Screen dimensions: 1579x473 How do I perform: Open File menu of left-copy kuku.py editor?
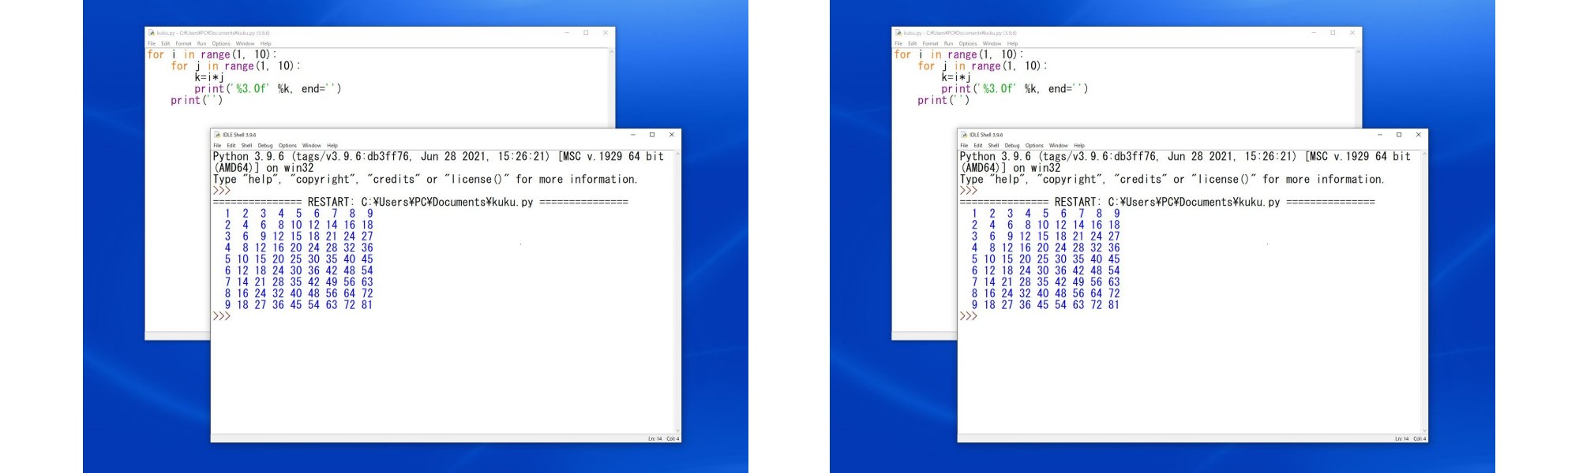152,43
